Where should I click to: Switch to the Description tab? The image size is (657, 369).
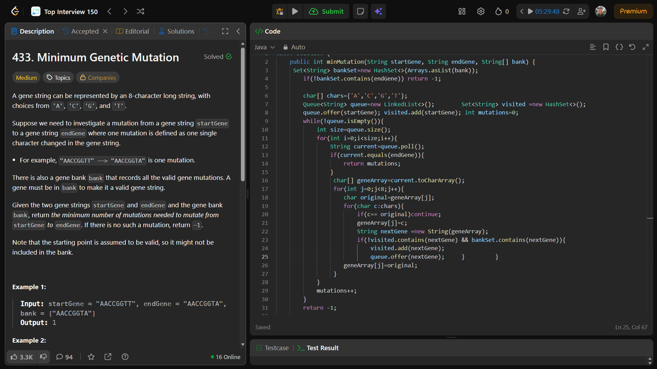pyautogui.click(x=32, y=31)
